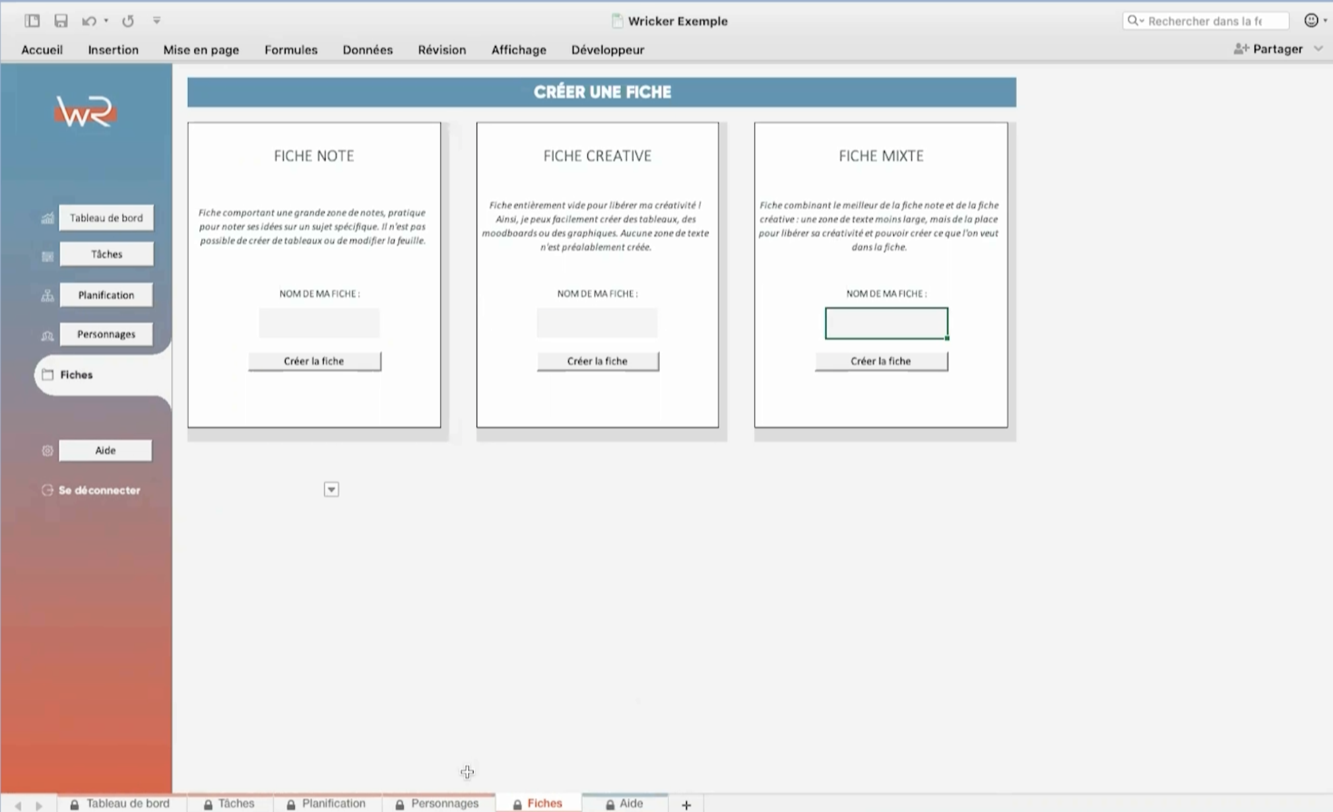The image size is (1333, 812).
Task: Click Se déconnecter in the sidebar
Action: pyautogui.click(x=99, y=491)
